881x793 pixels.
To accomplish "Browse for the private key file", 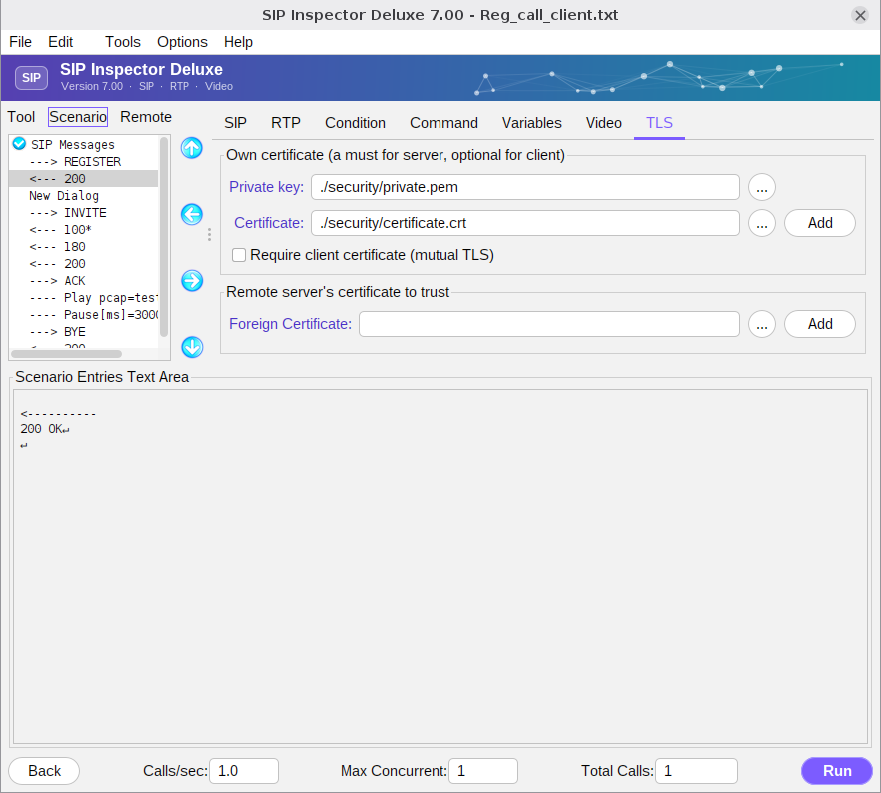I will coord(762,187).
